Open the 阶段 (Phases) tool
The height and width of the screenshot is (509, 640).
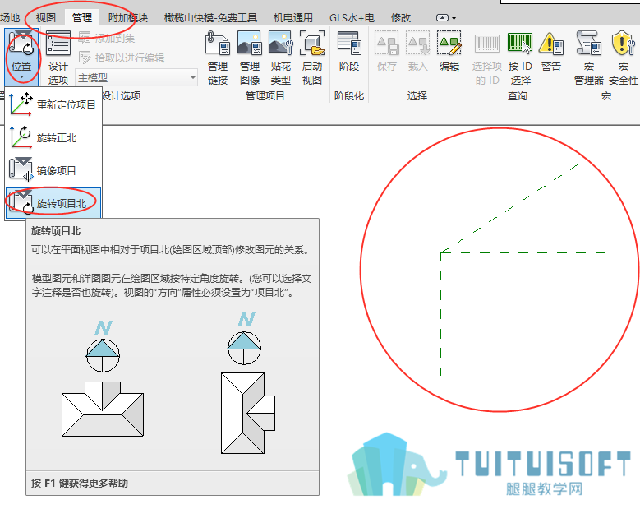click(349, 51)
